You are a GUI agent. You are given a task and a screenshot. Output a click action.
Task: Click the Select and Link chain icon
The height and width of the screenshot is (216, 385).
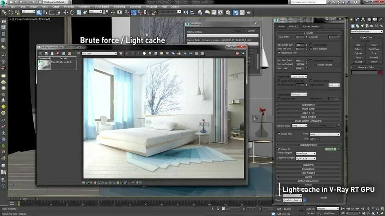pos(4,12)
